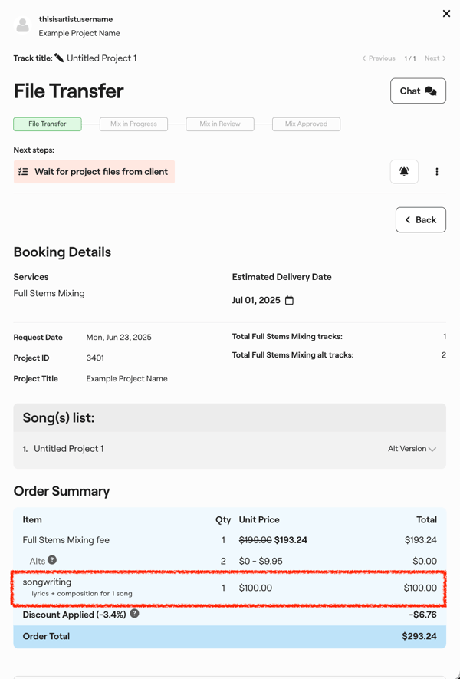Show help for Alts question mark
This screenshot has height=679, width=460.
pyautogui.click(x=52, y=560)
